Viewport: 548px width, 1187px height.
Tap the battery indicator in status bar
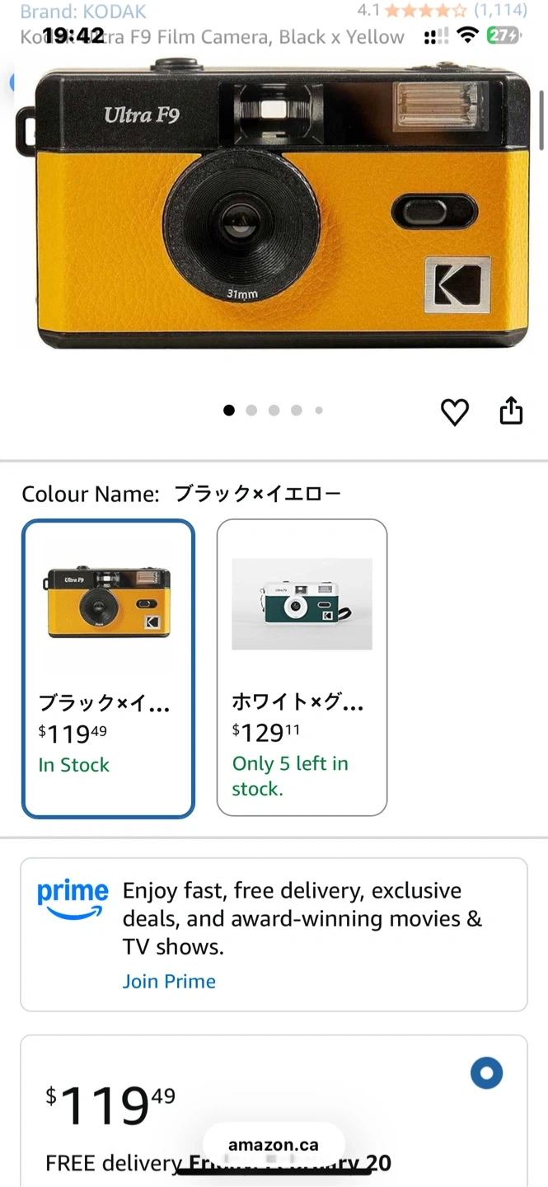pos(503,35)
